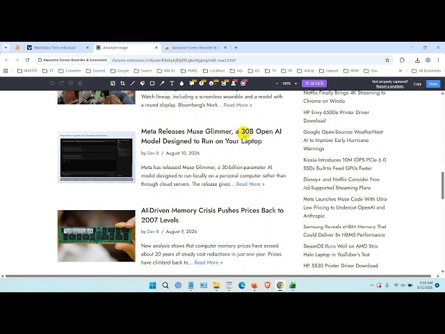445x334 pixels.
Task: Open a new browser tab
Action: (236, 48)
